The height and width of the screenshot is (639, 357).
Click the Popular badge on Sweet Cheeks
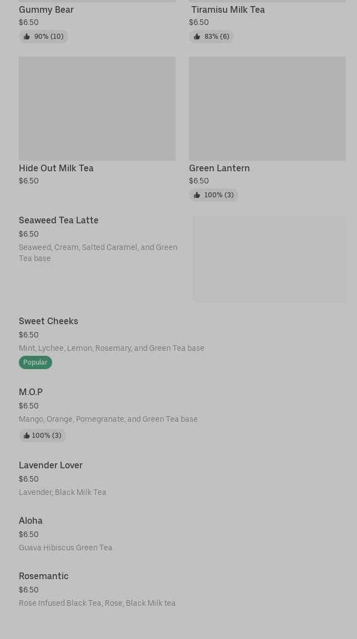coord(35,362)
